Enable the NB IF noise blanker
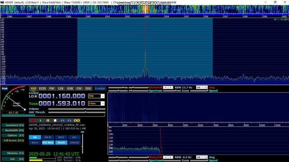The height and width of the screenshot is (162, 289). pyautogui.click(x=61, y=137)
